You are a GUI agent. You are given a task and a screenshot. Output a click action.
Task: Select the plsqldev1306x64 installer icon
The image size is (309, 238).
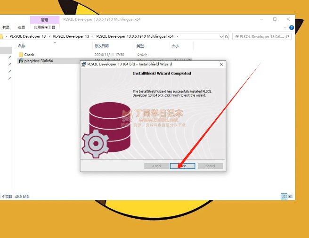pos(21,61)
